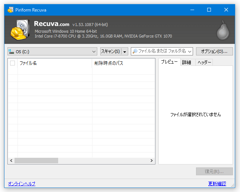The height and width of the screenshot is (192, 240).
Task: Toggle the select-all checkbox in file list header
Action: [12, 63]
